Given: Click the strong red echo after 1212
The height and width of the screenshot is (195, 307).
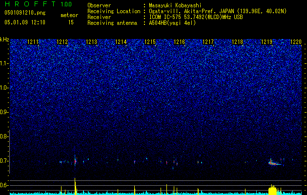Looking at the screenshot, I should [x=75, y=161].
